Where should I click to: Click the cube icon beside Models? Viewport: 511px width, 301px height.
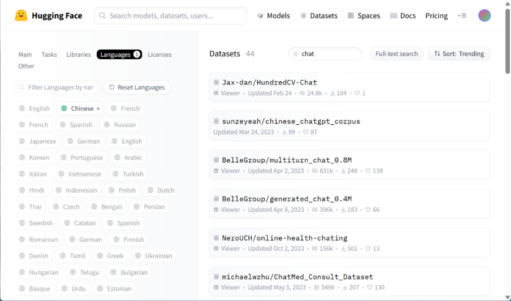[260, 16]
